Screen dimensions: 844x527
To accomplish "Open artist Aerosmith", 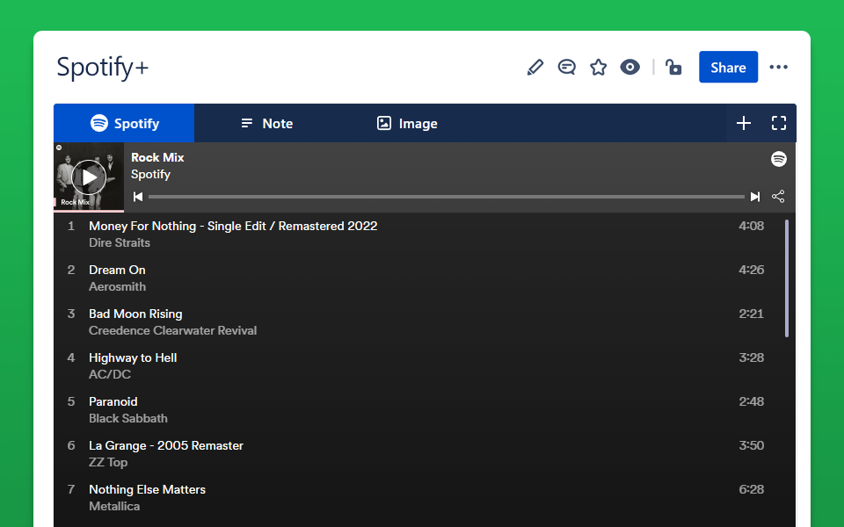I will click(x=117, y=286).
